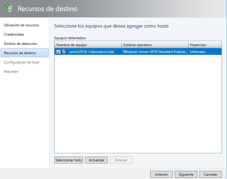Click the Detener button

click(121, 160)
